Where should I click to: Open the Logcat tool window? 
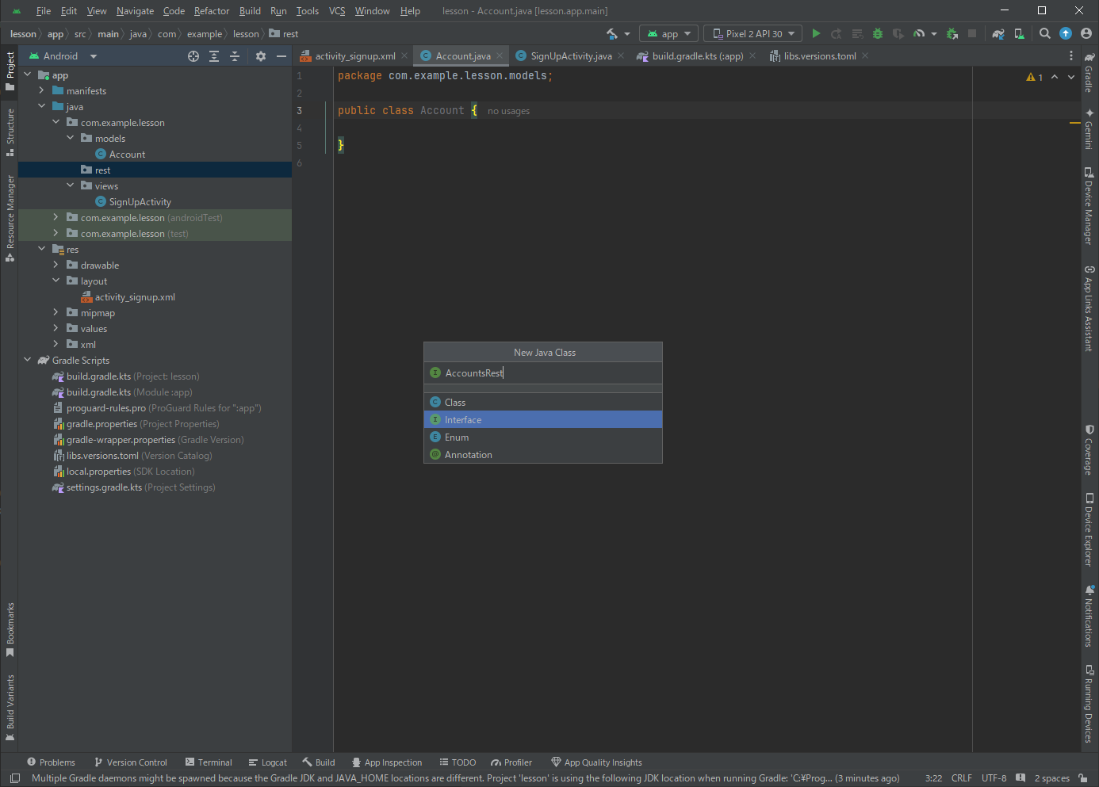(x=268, y=762)
